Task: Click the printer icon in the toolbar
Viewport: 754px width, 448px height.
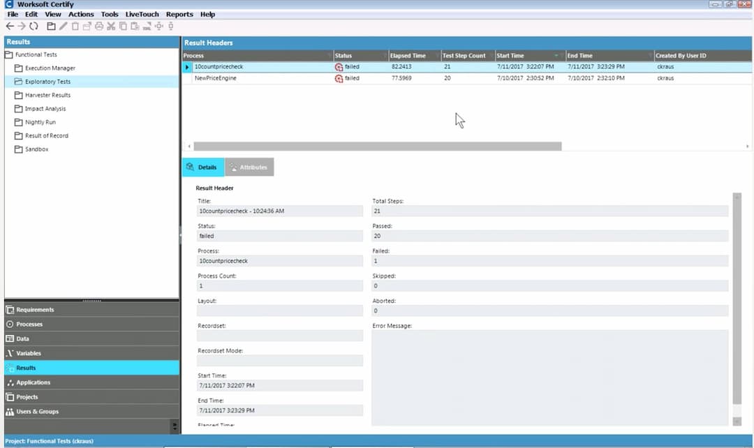Action: 98,26
